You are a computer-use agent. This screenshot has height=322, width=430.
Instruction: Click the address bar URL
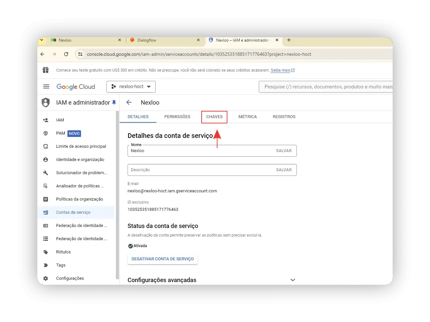[x=199, y=54]
